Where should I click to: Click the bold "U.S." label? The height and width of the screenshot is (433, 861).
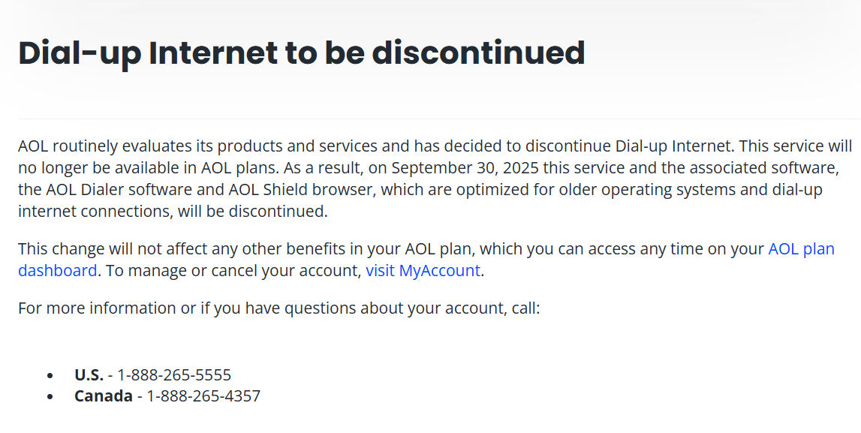[89, 375]
